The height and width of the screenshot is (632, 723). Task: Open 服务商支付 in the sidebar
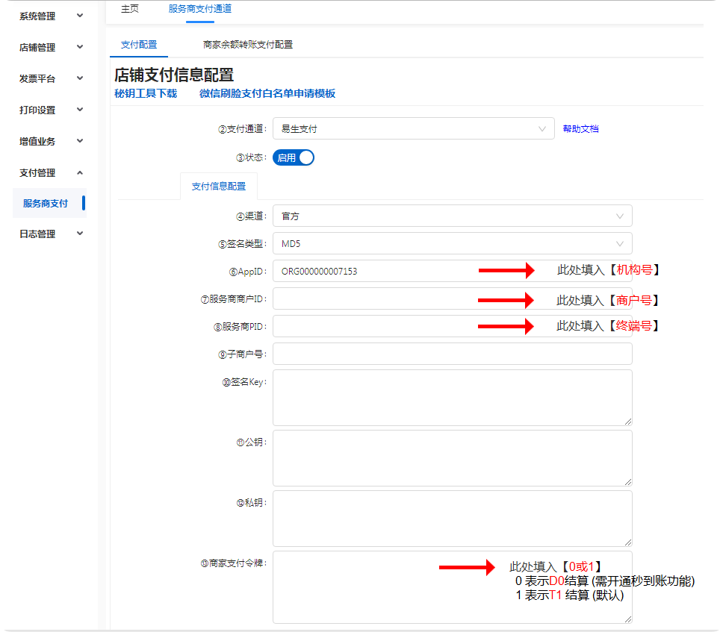pyautogui.click(x=49, y=203)
